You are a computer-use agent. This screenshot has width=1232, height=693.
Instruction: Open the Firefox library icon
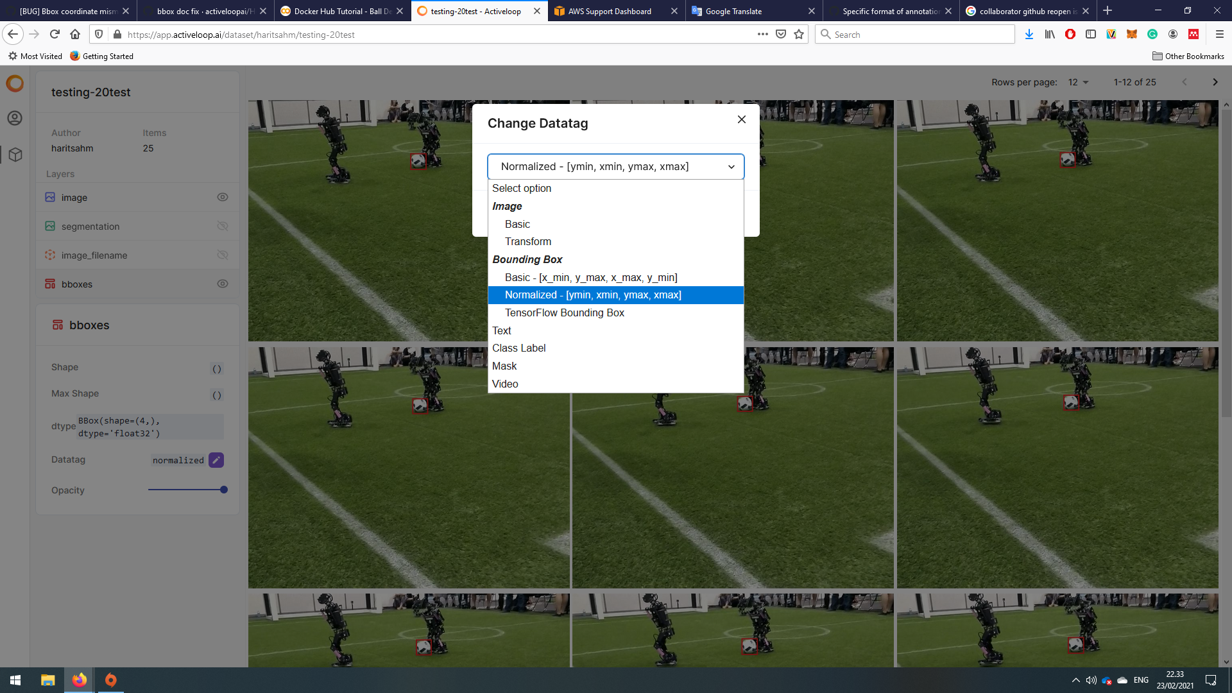coord(1050,34)
